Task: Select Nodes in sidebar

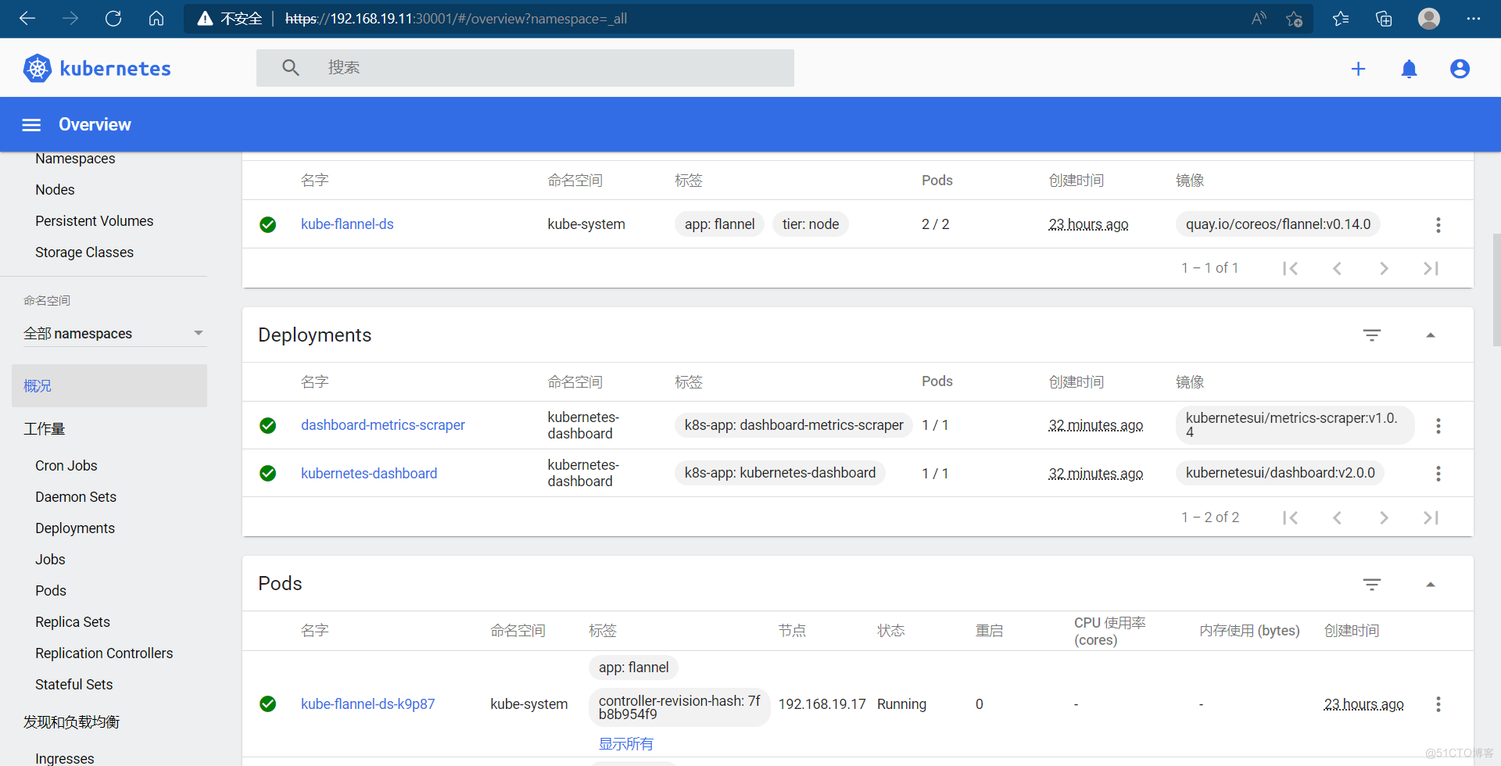Action: (55, 190)
